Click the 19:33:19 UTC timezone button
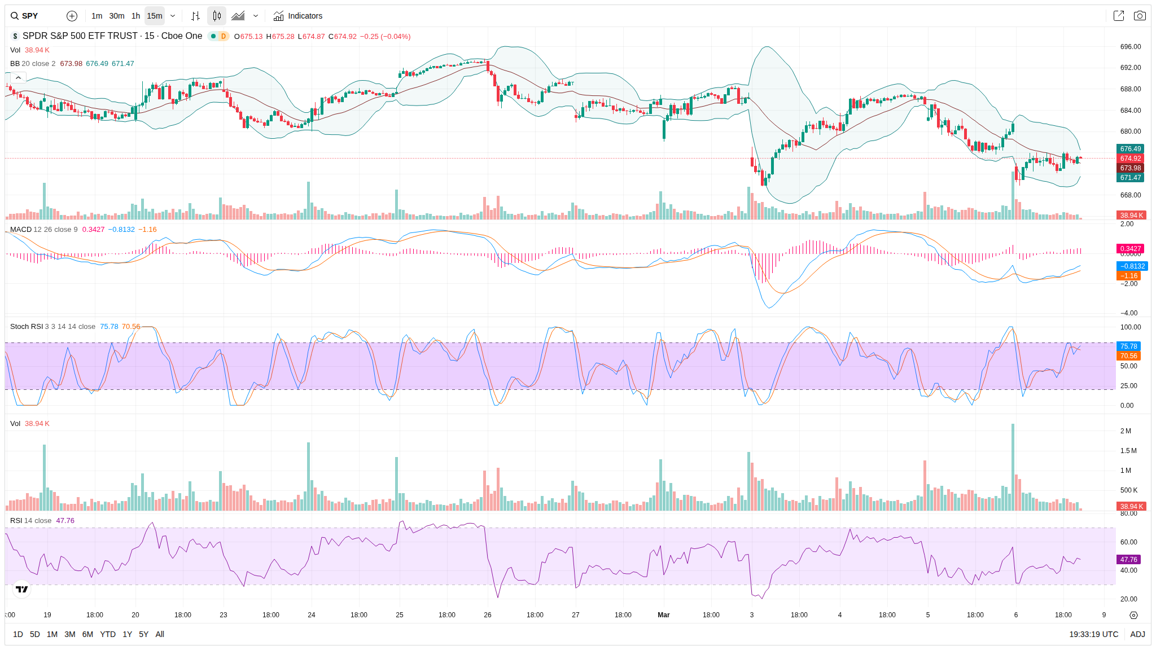 (1093, 634)
